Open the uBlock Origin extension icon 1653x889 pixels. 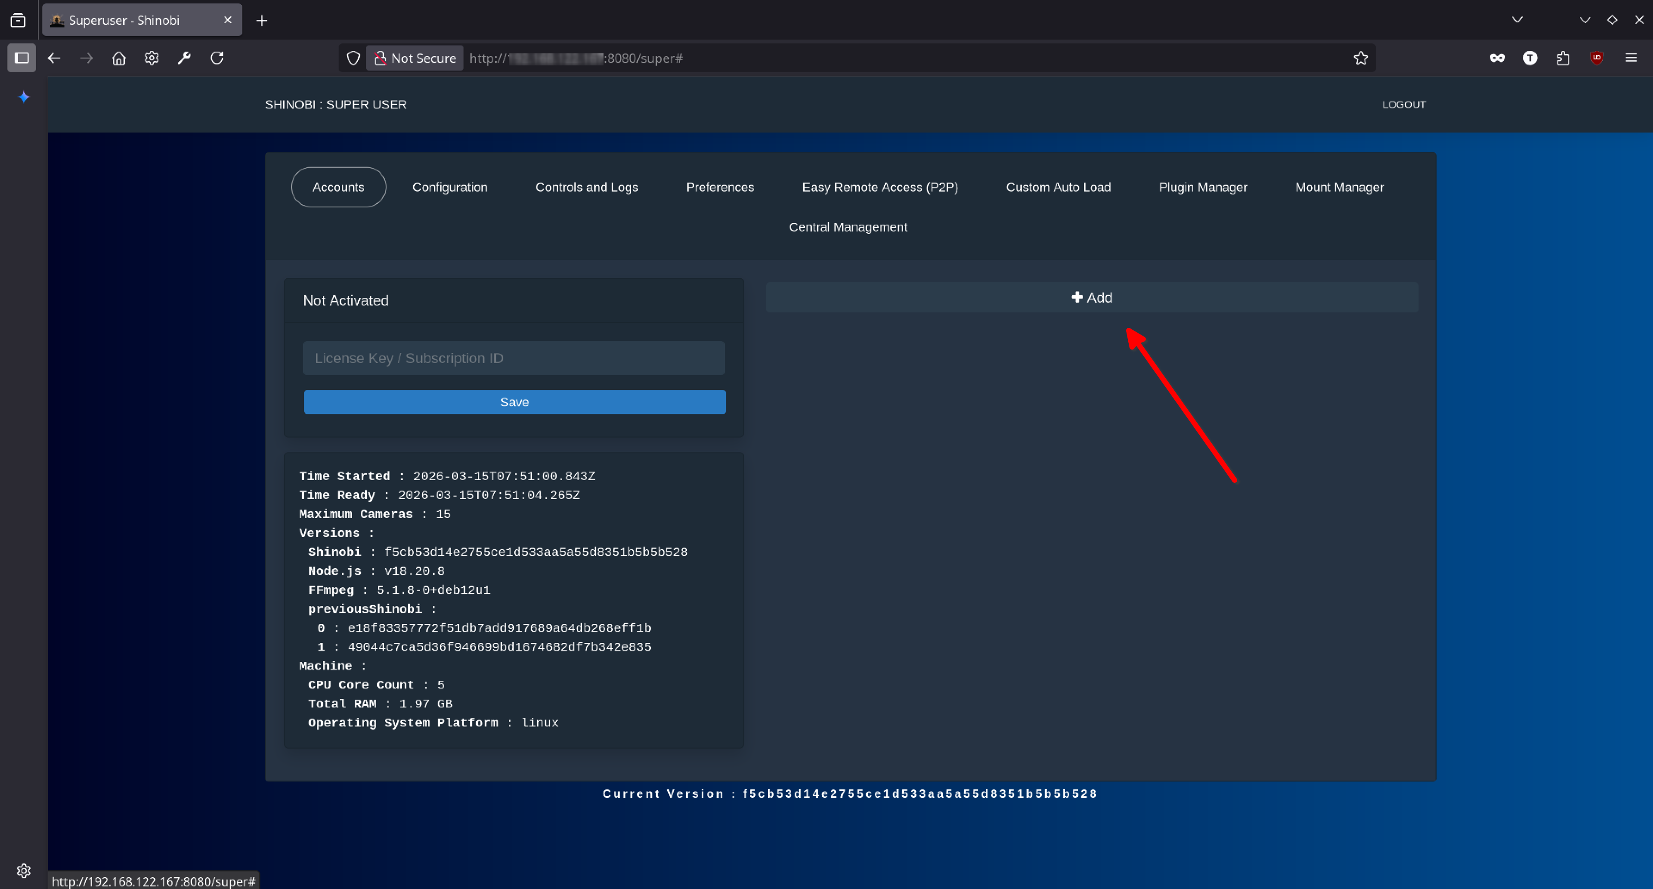(x=1597, y=58)
